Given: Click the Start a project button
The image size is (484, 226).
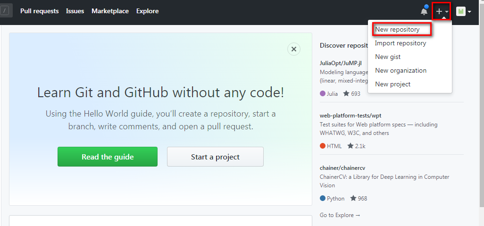Looking at the screenshot, I should 215,157.
